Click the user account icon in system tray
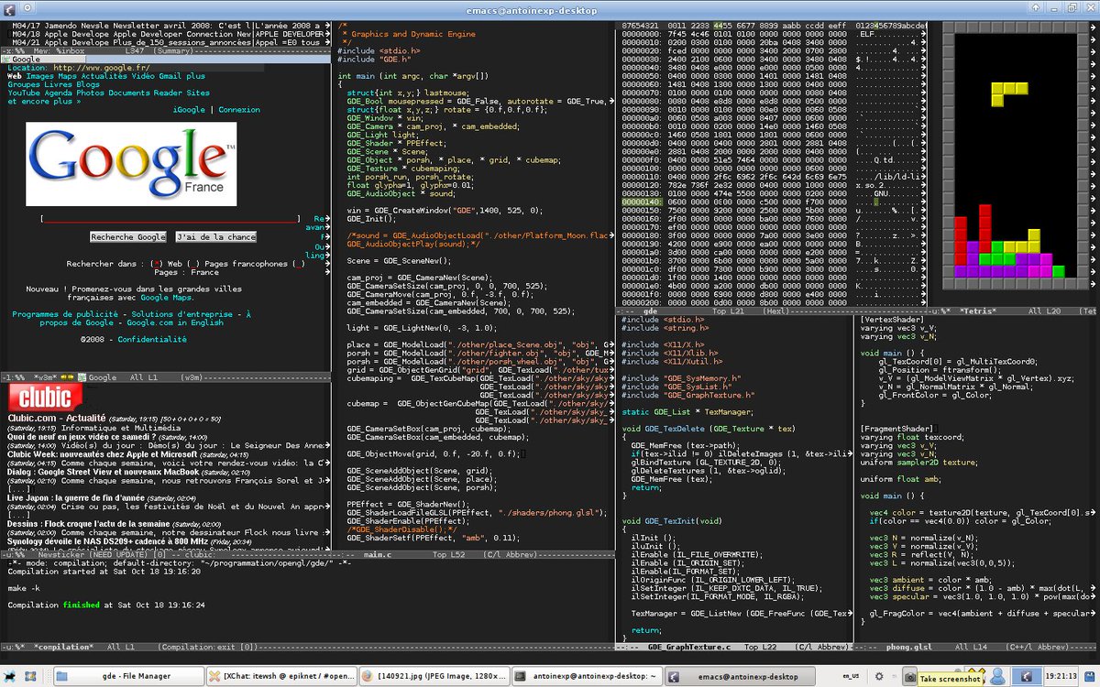 (999, 676)
